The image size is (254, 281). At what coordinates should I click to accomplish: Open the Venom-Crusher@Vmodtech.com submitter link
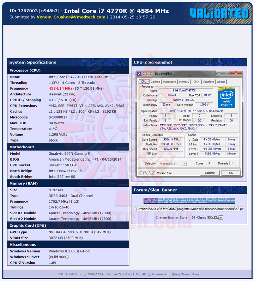click(71, 17)
